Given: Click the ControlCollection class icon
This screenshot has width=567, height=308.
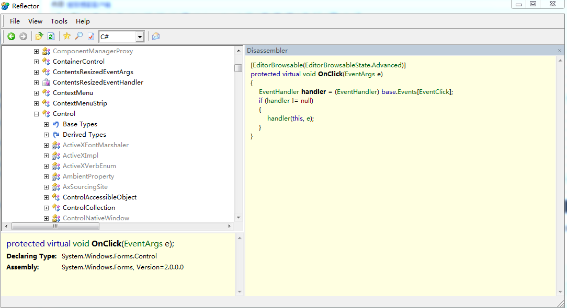Looking at the screenshot, I should point(56,208).
